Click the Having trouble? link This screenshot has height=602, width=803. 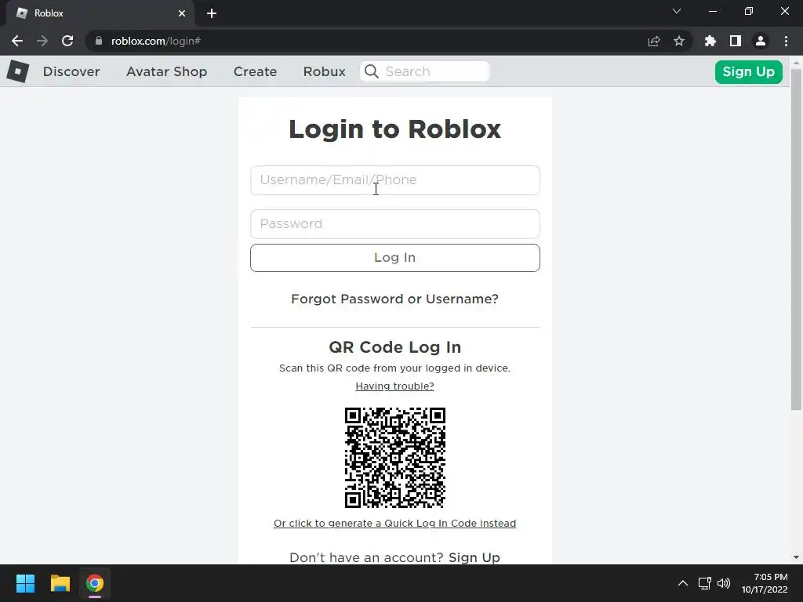tap(395, 386)
